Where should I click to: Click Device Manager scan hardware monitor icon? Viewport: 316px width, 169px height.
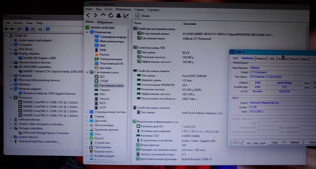48,29
